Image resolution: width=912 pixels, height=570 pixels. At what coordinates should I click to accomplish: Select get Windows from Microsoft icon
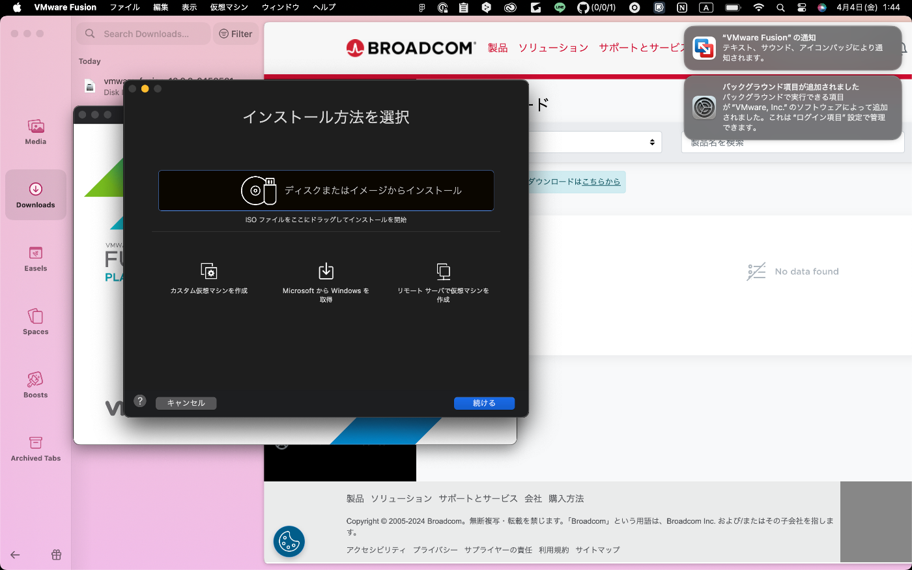326,271
